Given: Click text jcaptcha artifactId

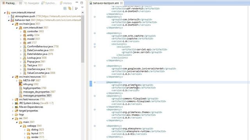Looking at the screenshot, I should (x=132, y=38).
